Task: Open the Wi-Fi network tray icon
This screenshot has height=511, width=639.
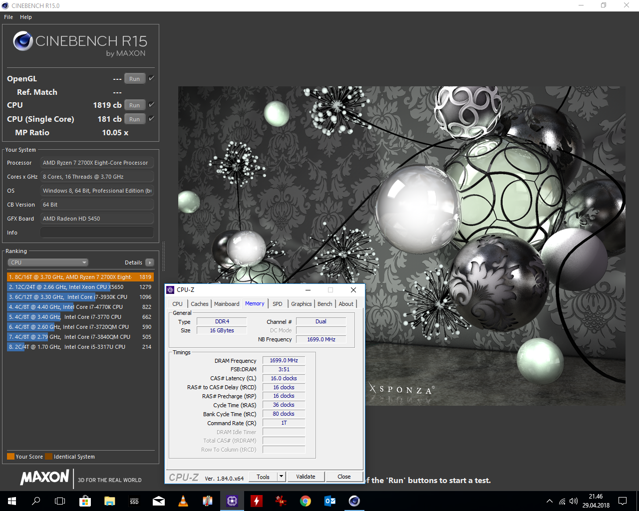Action: click(562, 501)
